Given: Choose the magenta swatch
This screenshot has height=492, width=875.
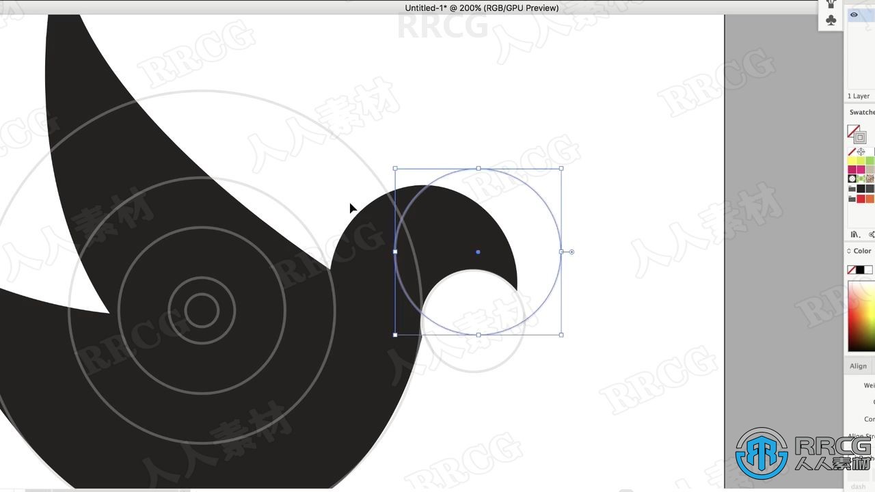Looking at the screenshot, I should (x=852, y=169).
